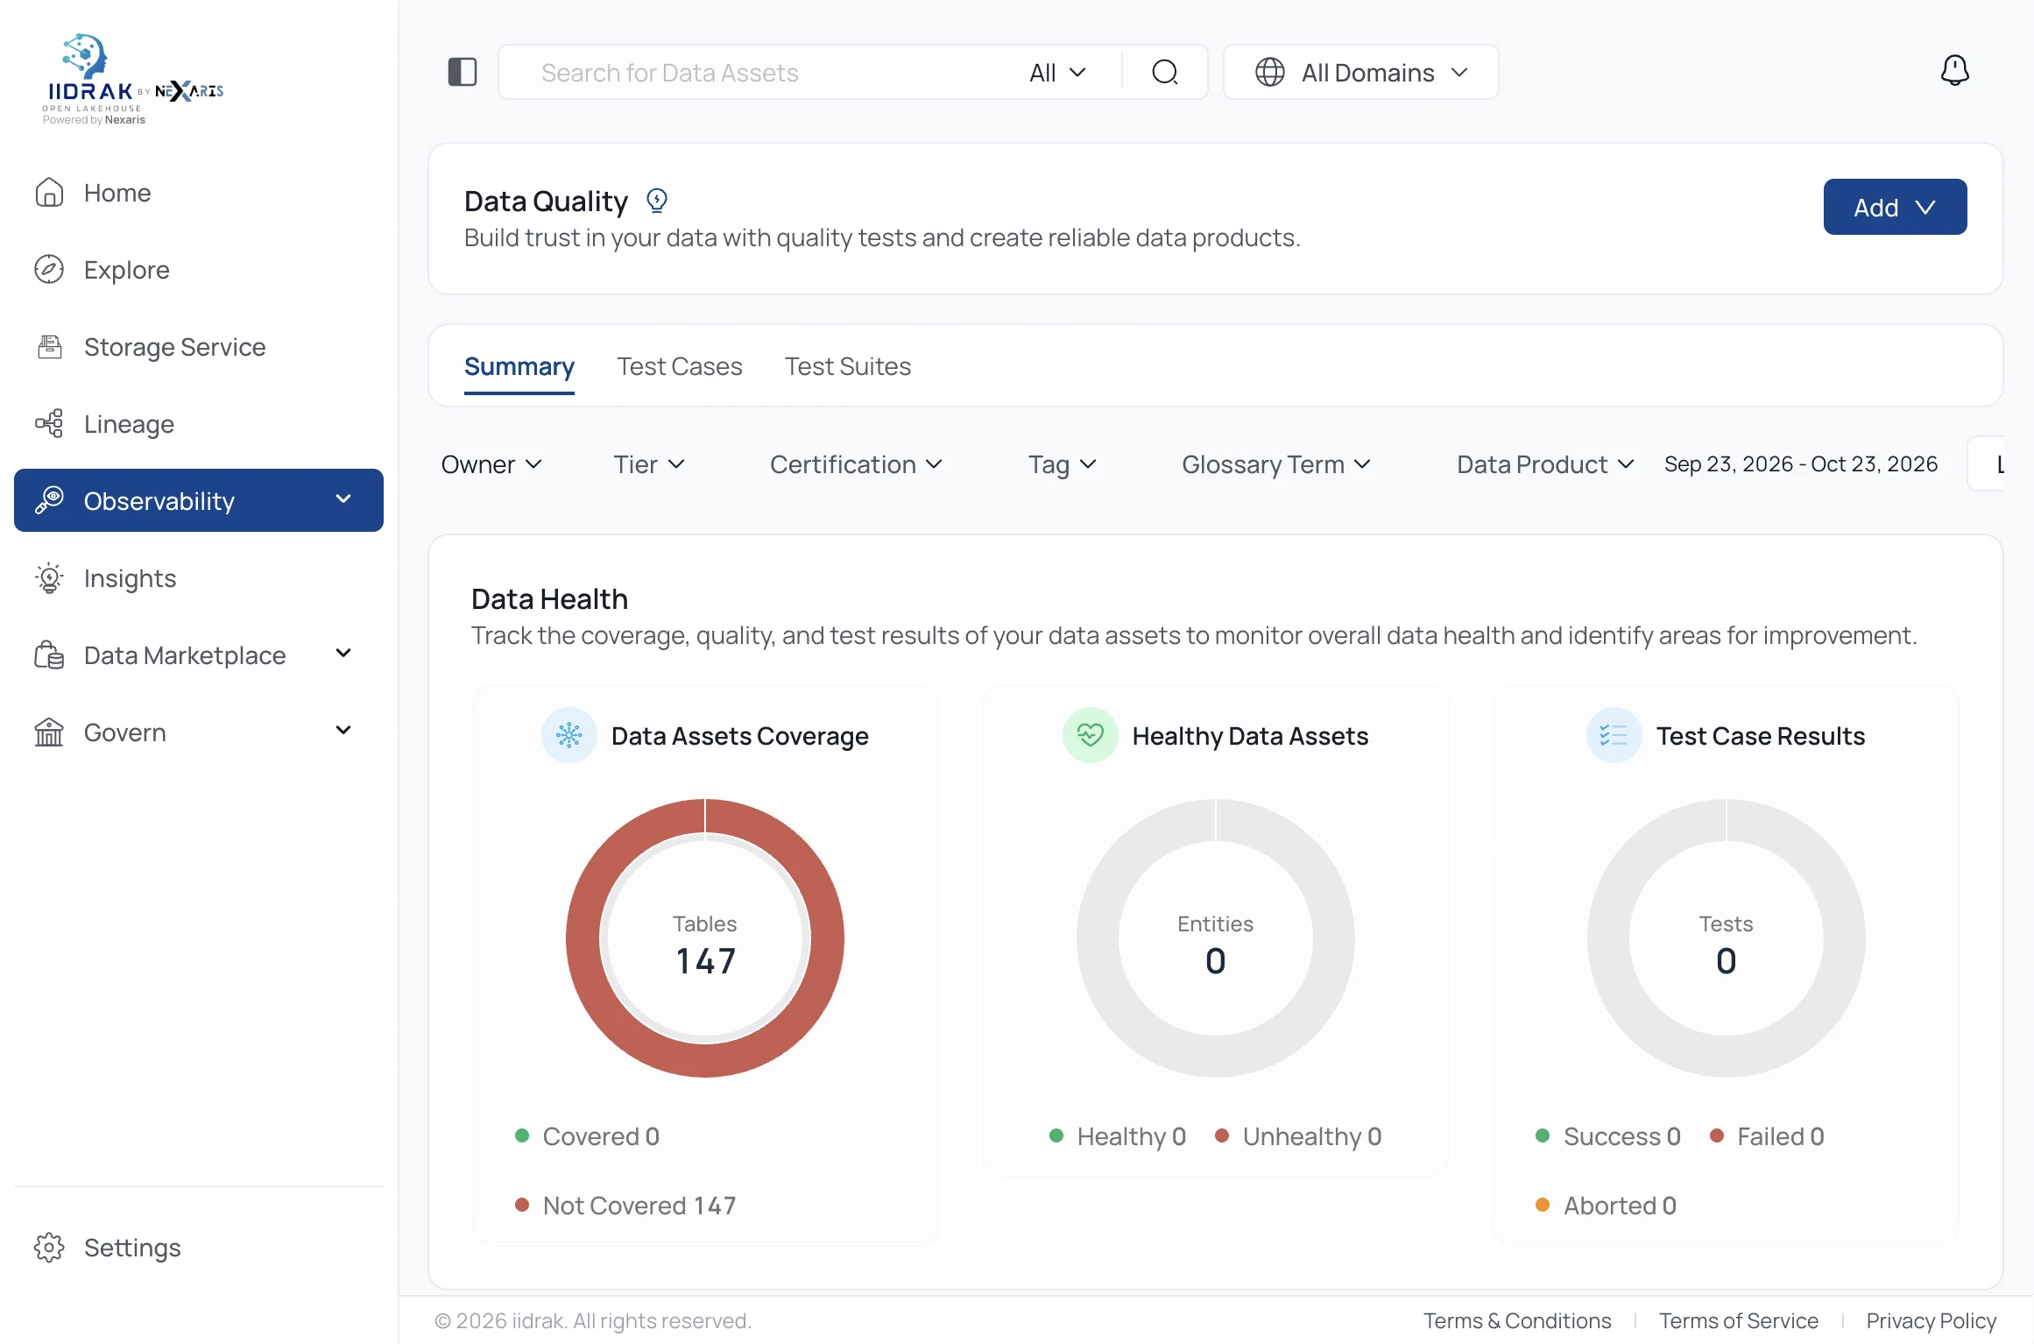Click the globe icon in All Domains

(x=1270, y=72)
